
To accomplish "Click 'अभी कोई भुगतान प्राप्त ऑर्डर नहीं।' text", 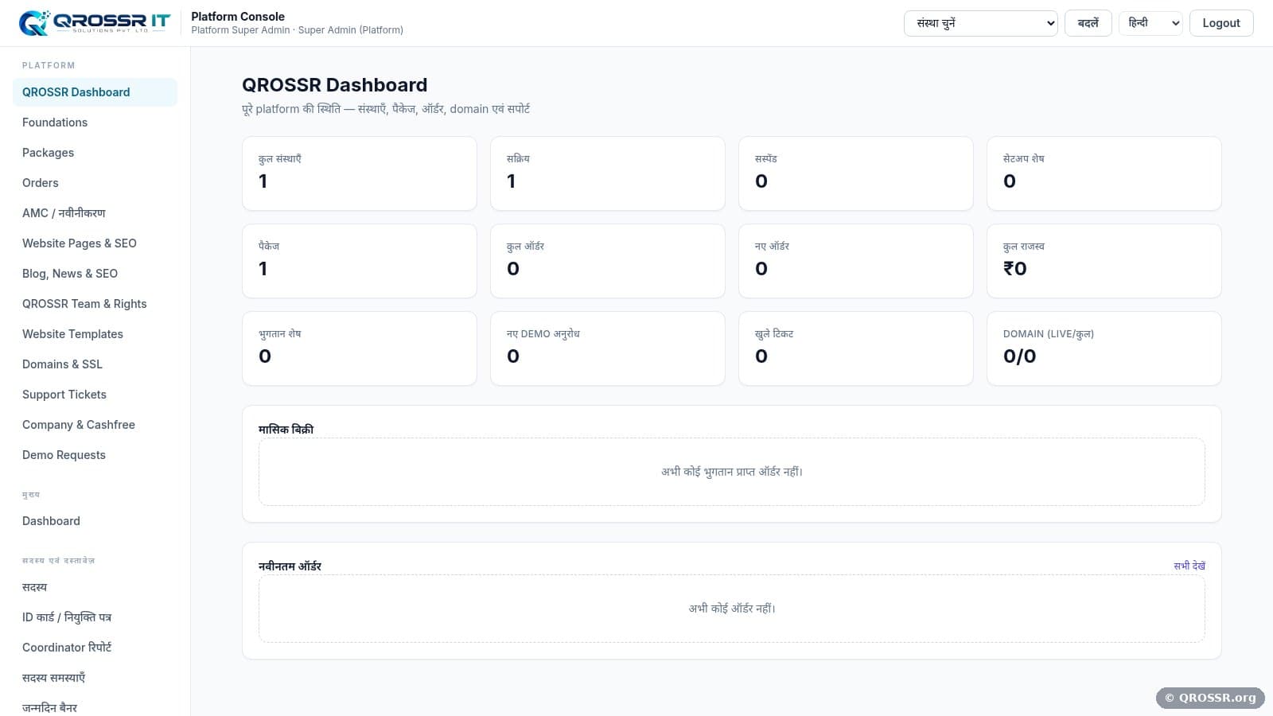I will pyautogui.click(x=732, y=472).
